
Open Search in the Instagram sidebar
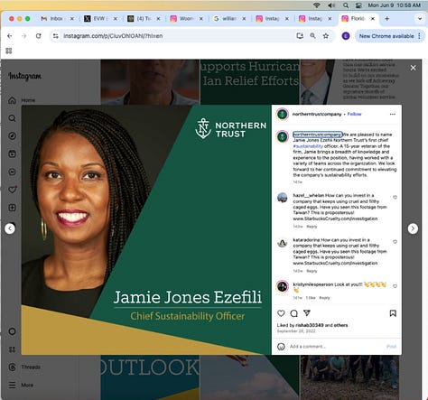coord(12,118)
